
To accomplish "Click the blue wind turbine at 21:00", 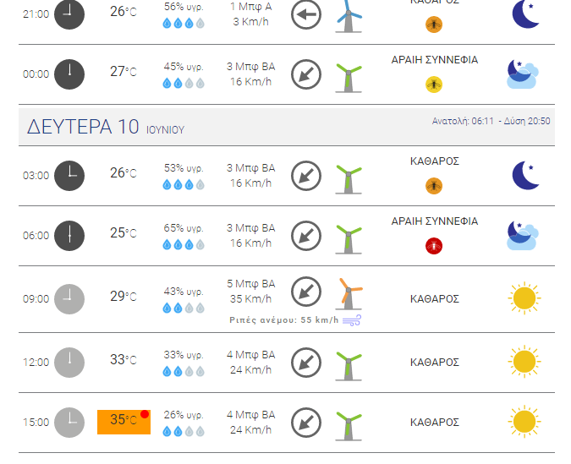I will [349, 16].
